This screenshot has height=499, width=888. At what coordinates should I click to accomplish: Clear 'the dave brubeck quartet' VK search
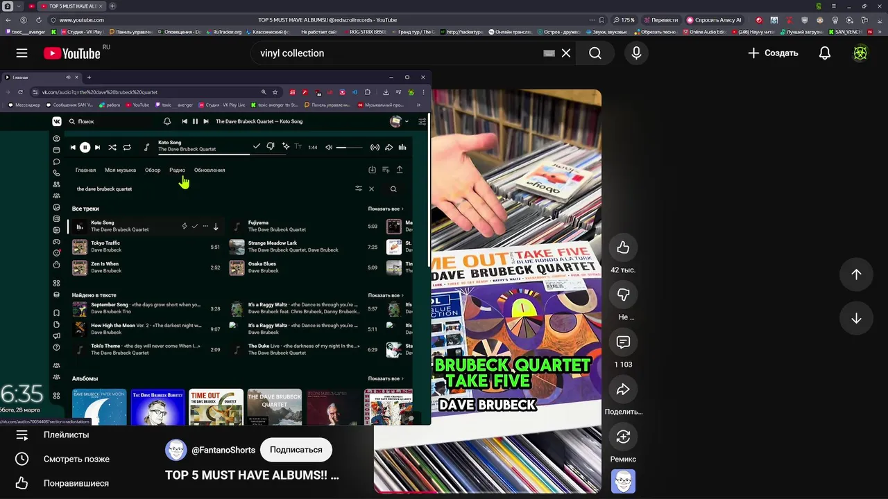click(371, 189)
